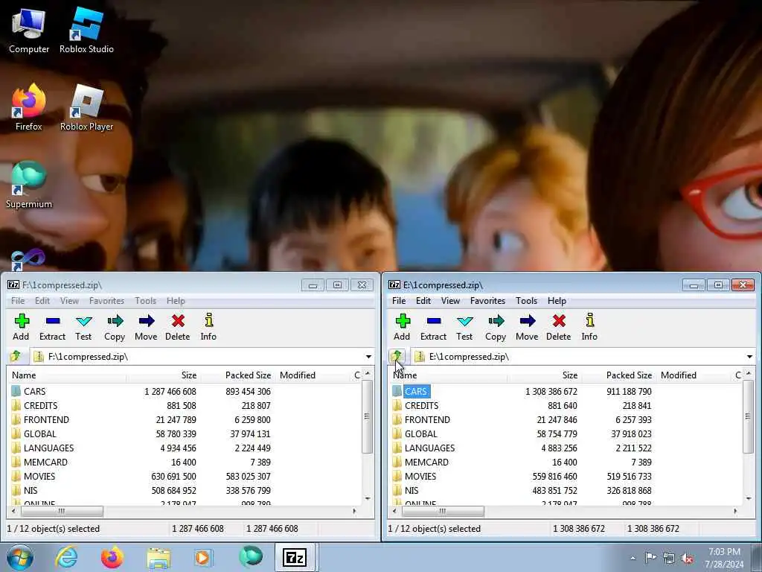The height and width of the screenshot is (572, 762).
Task: Click the taskbar clock showing 7:03 PM
Action: click(x=724, y=558)
